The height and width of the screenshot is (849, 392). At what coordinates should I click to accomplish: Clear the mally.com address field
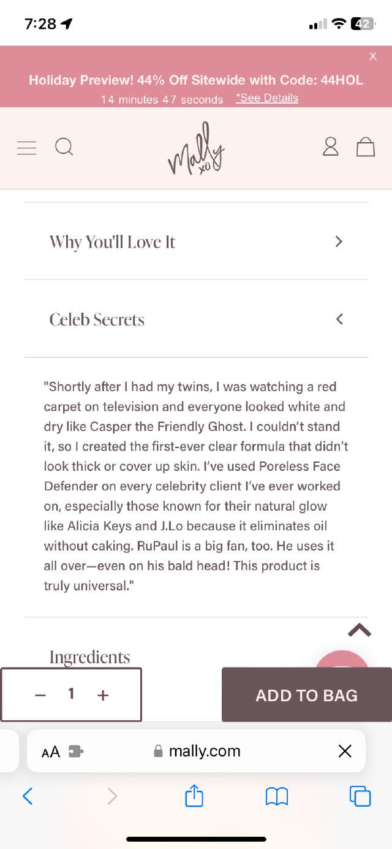click(345, 750)
